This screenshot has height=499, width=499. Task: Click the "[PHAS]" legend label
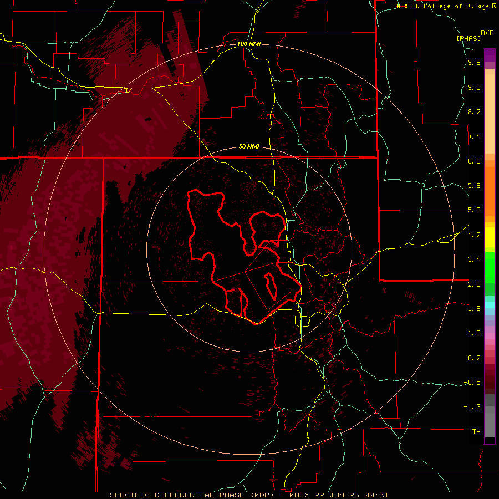(x=469, y=38)
